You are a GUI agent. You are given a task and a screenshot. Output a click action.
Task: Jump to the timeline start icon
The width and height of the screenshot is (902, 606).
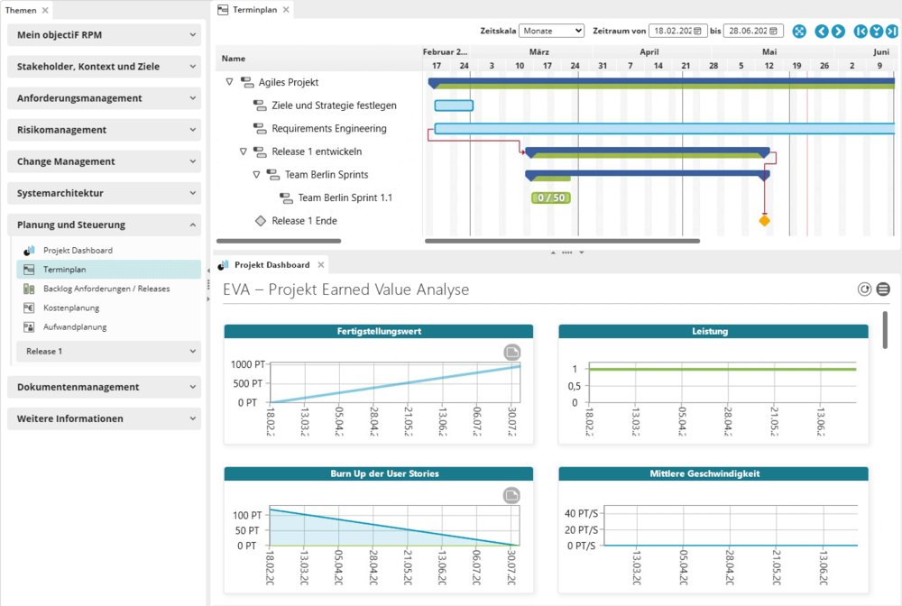[861, 32]
